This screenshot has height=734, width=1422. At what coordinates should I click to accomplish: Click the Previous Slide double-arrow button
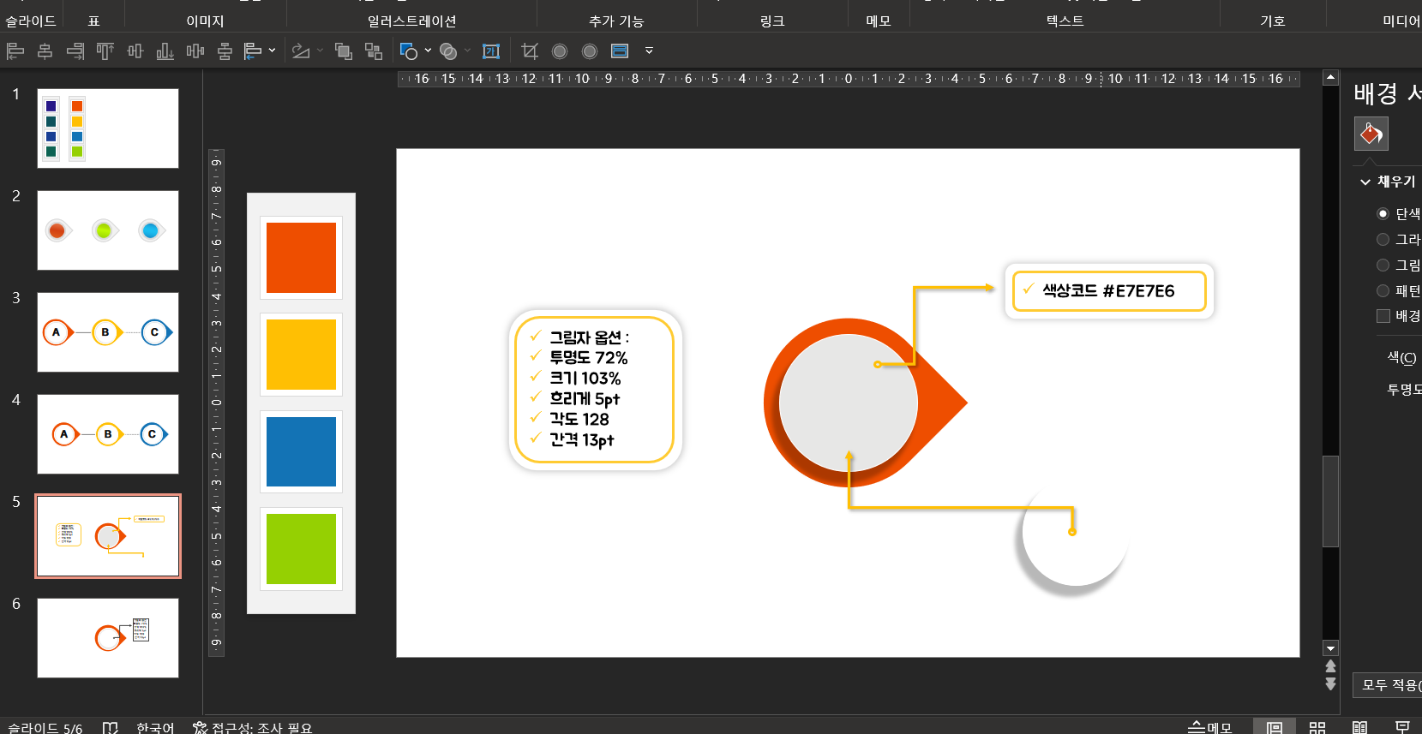(1330, 666)
